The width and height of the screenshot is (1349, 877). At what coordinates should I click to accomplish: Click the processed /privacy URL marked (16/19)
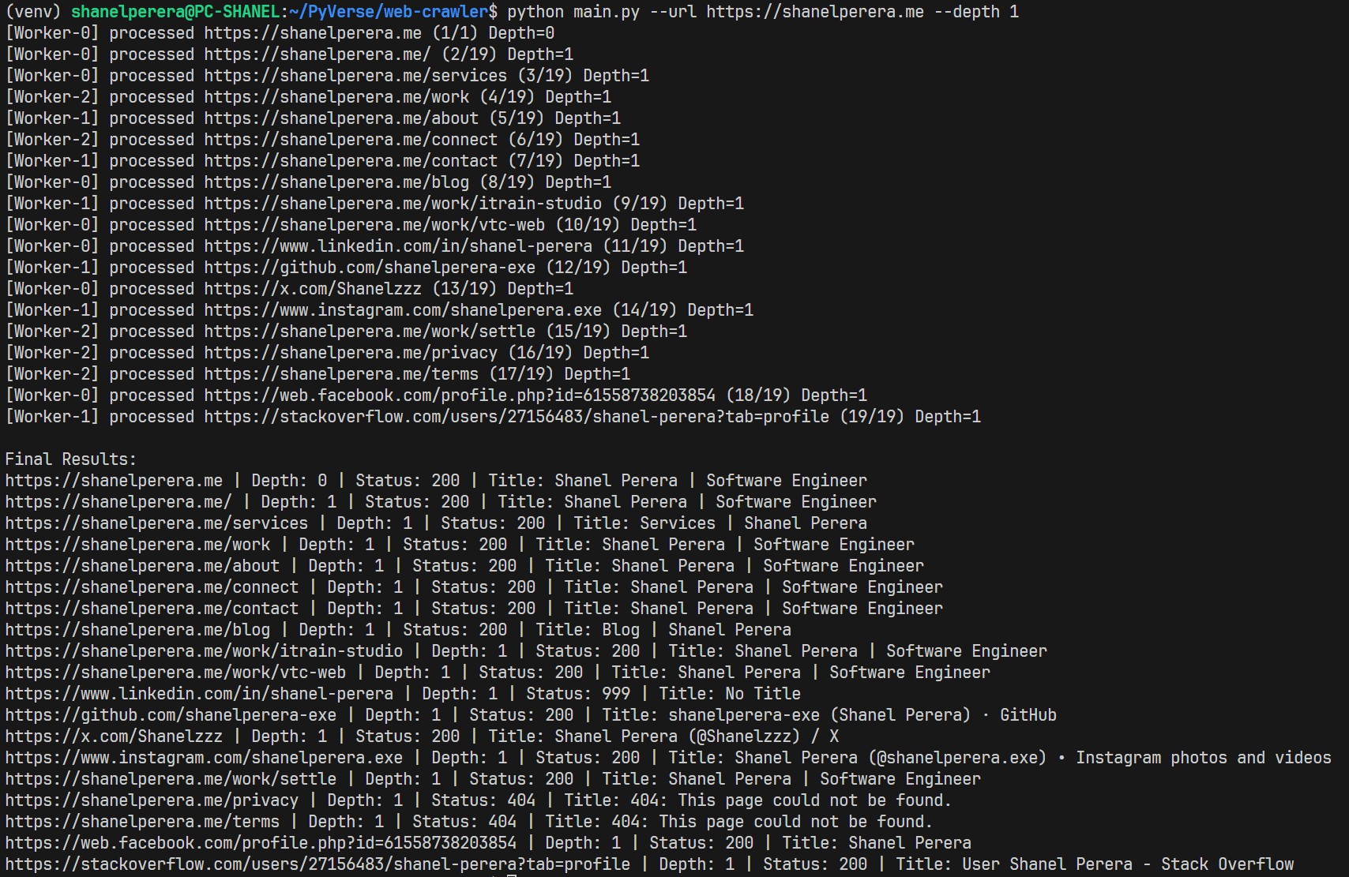[x=351, y=353]
